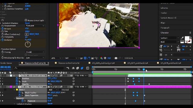The width and height of the screenshot is (193, 108).
Task: Toggle the shy switch for layer 1
Action: pos(49,76)
